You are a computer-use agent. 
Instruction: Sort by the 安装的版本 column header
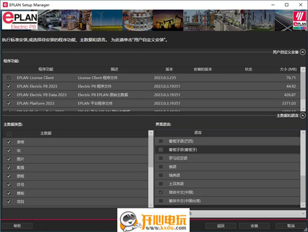[203, 69]
